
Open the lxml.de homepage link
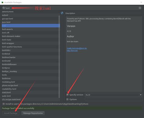[72, 51]
